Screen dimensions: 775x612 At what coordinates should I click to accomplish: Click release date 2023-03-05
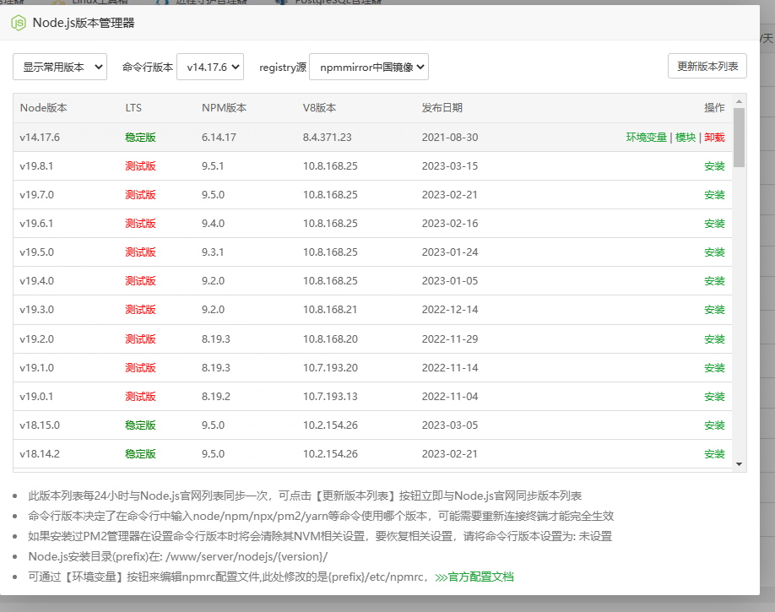pos(450,425)
